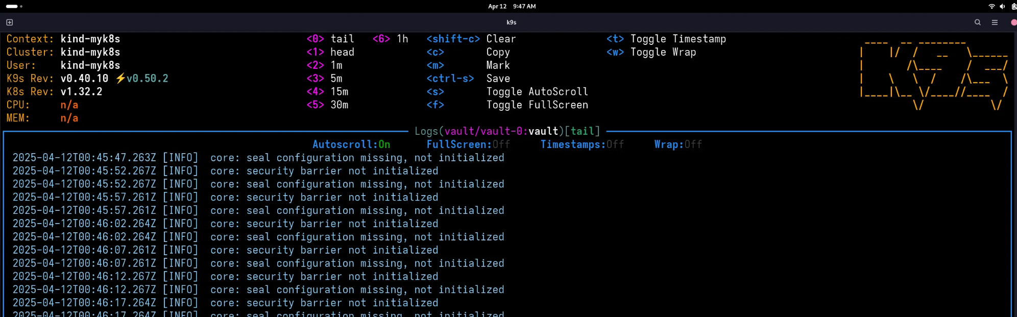Select the <3> 5m log range
The image size is (1017, 317).
pyautogui.click(x=325, y=79)
